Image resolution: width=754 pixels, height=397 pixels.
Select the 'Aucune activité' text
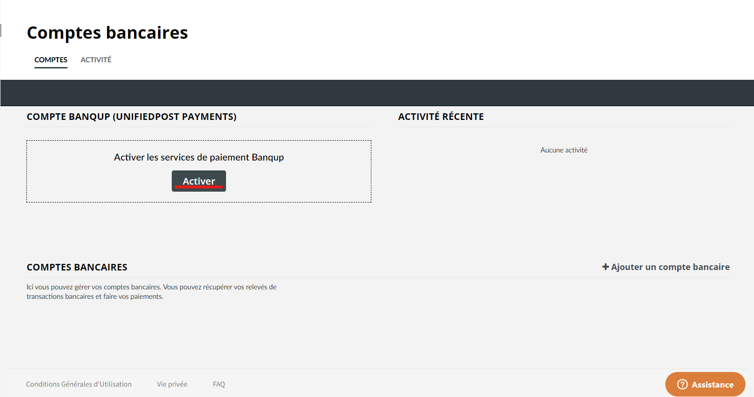click(564, 150)
